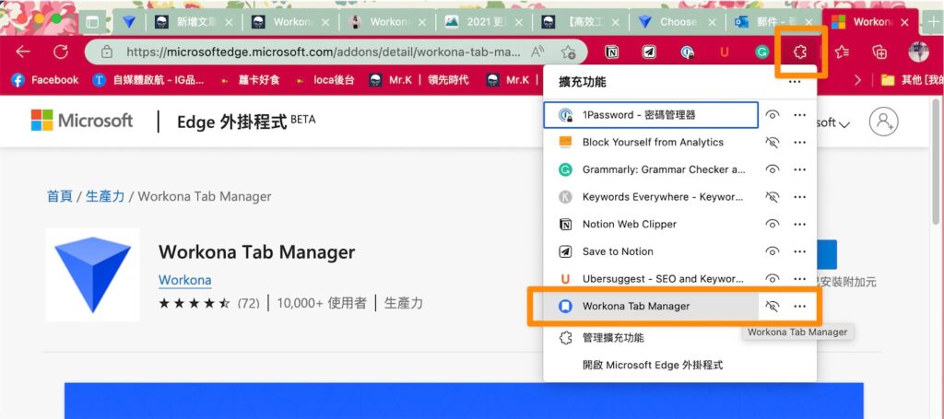
Task: Click the 首頁 breadcrumb link
Action: point(60,196)
